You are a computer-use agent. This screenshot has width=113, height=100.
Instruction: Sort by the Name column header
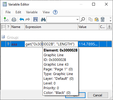coord(18,27)
